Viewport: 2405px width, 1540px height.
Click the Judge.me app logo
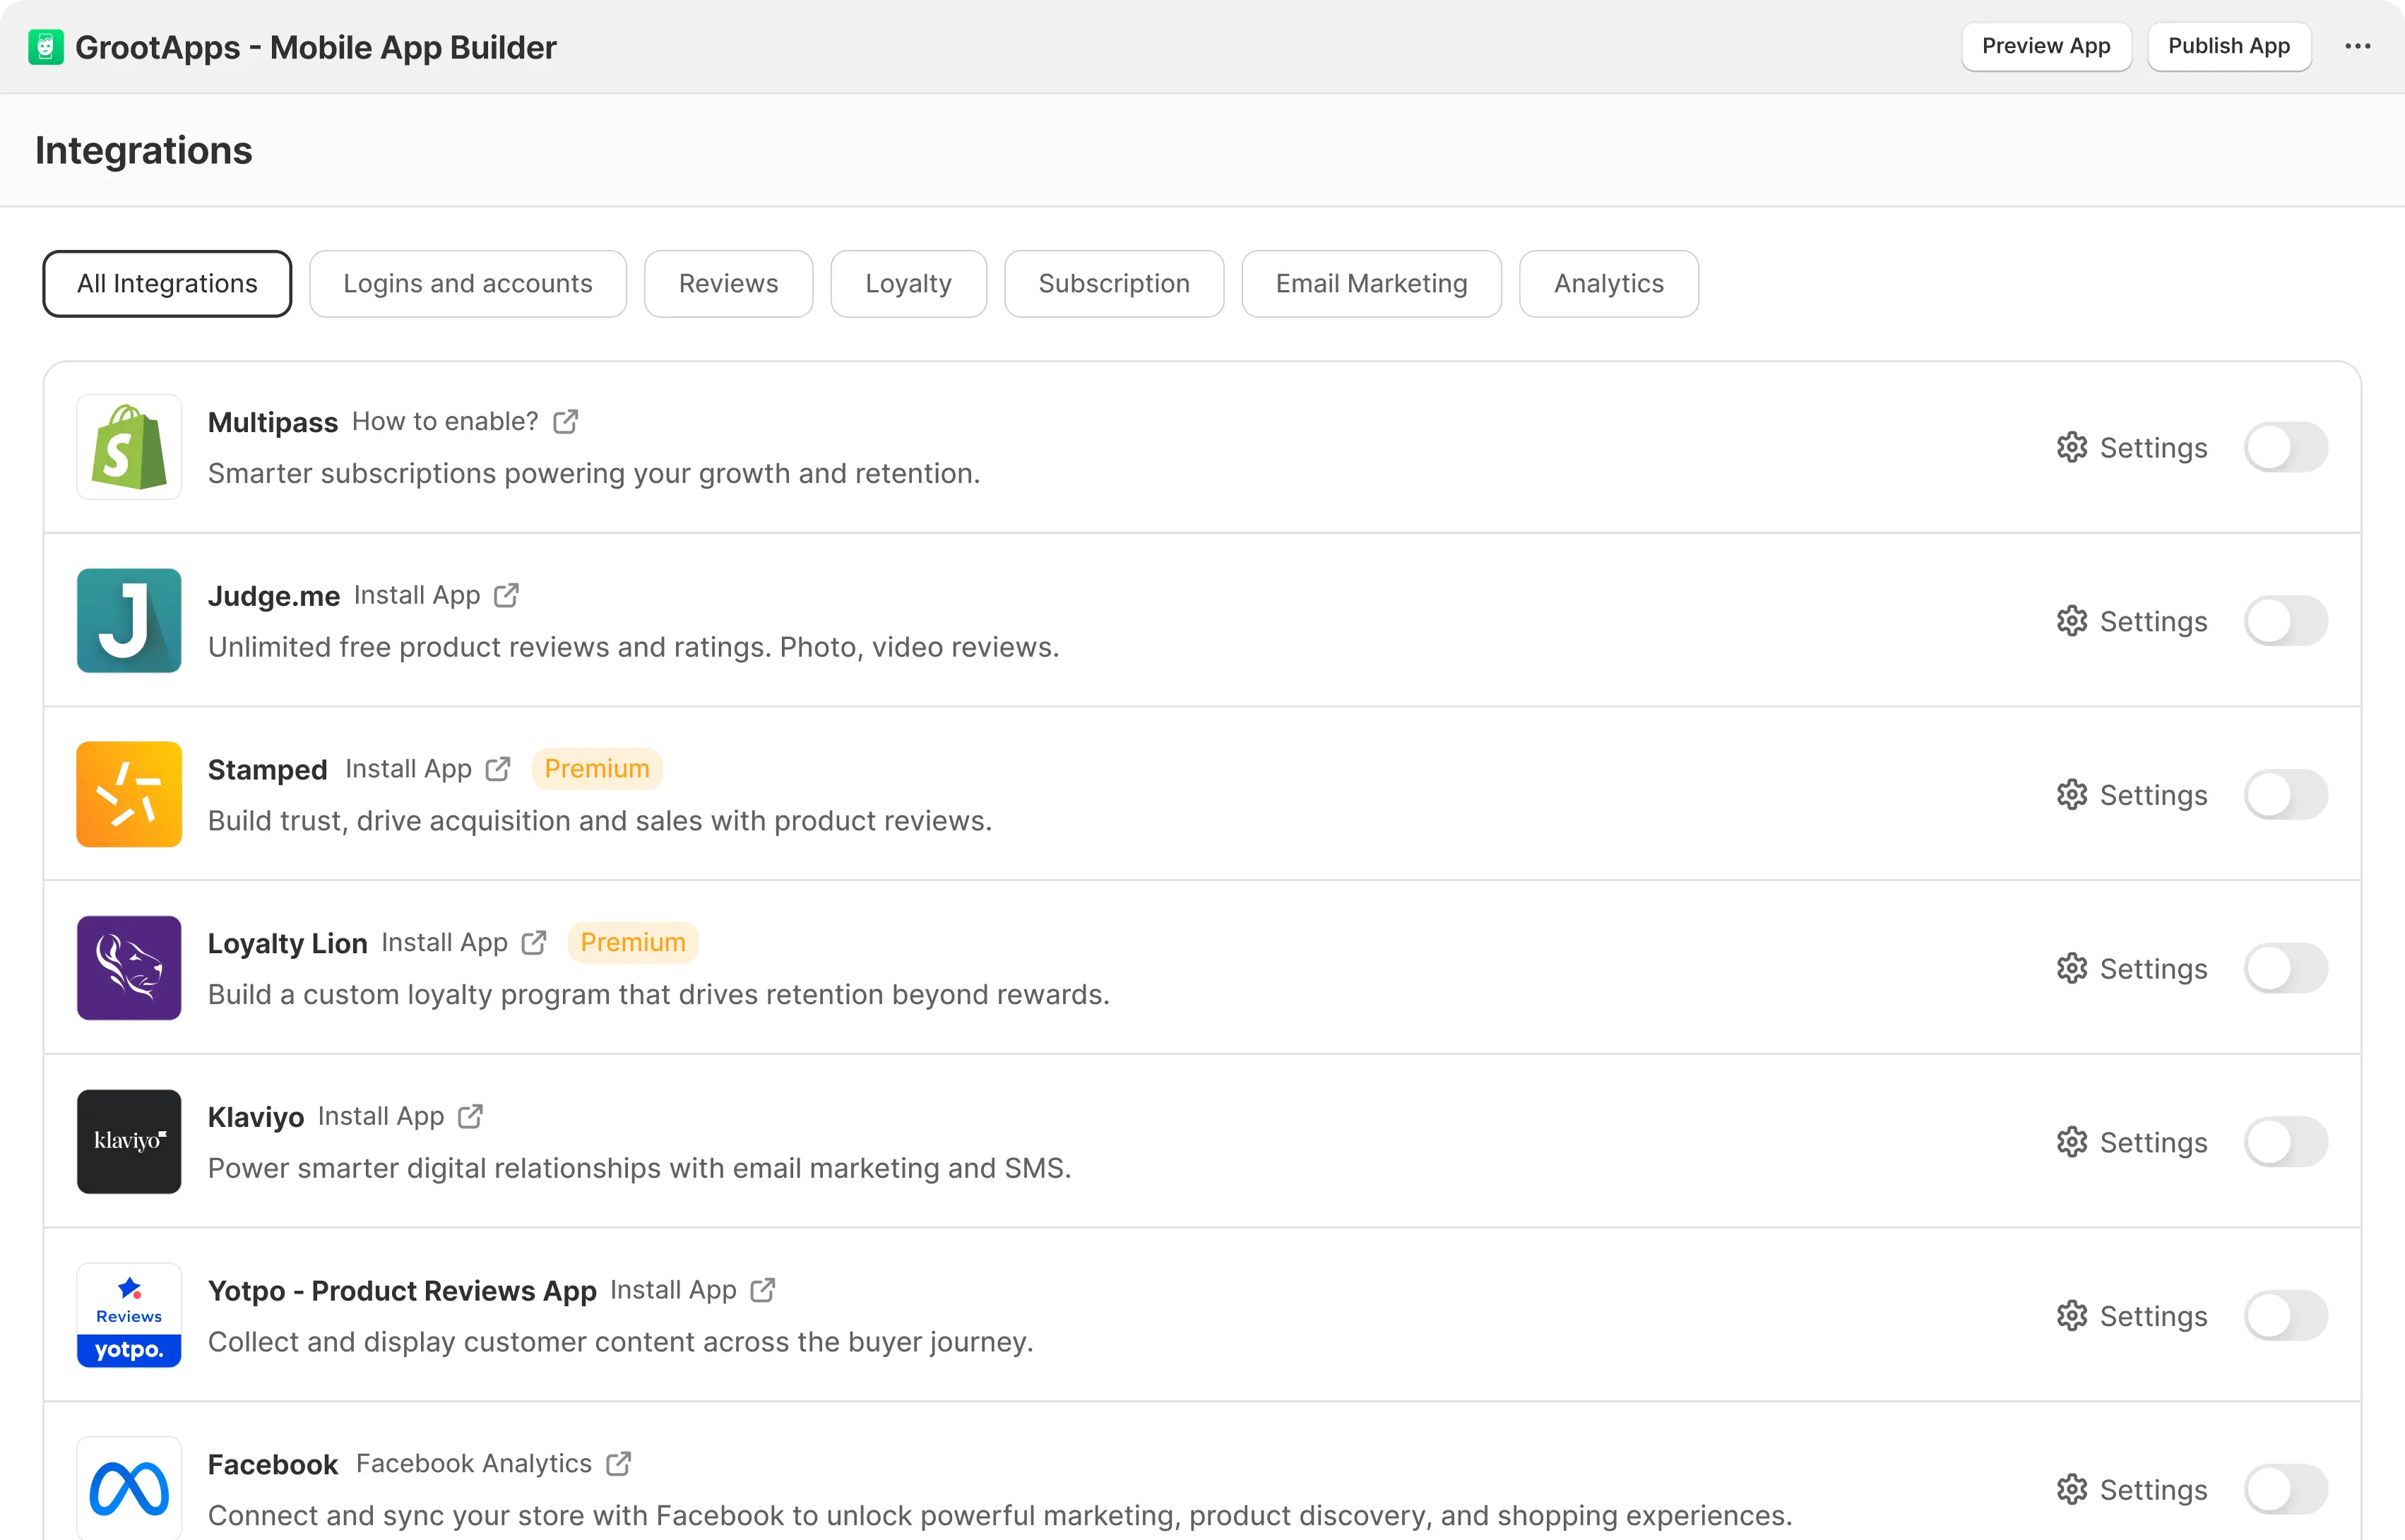129,620
